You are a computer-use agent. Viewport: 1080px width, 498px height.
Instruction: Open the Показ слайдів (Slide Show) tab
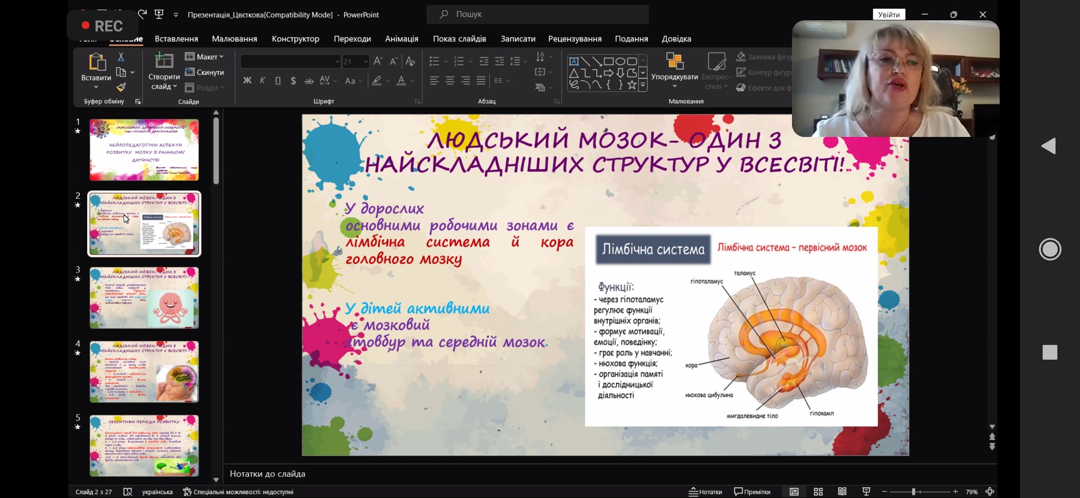click(x=459, y=39)
